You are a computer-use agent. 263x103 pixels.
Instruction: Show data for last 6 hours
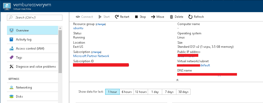tap(127, 92)
